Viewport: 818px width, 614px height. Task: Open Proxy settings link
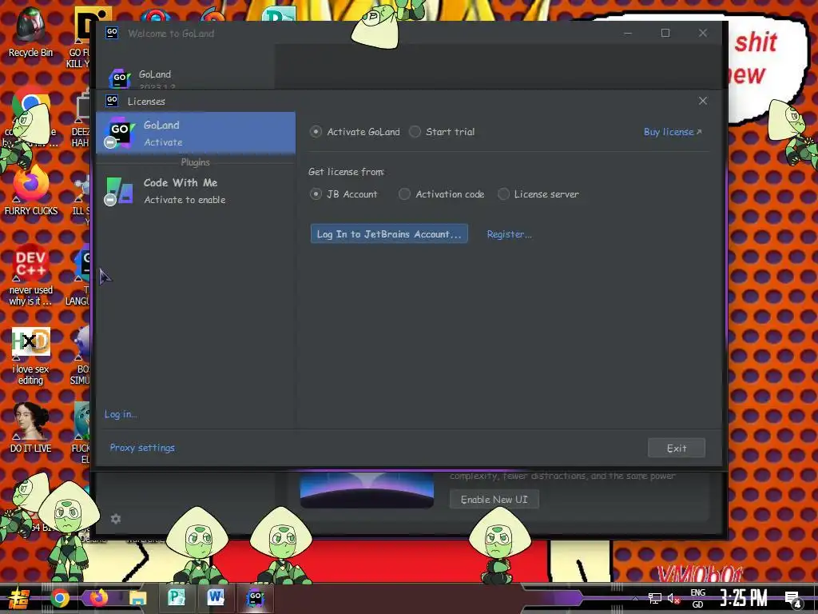[142, 448]
